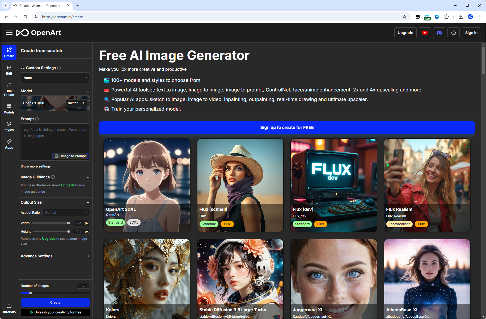Image resolution: width=486 pixels, height=319 pixels.
Task: Open the browser Downloads icon
Action: tap(461, 17)
